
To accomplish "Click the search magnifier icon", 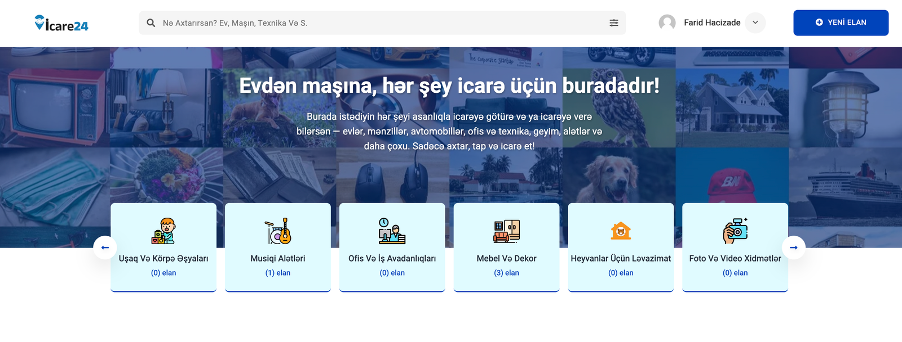I will click(x=151, y=23).
